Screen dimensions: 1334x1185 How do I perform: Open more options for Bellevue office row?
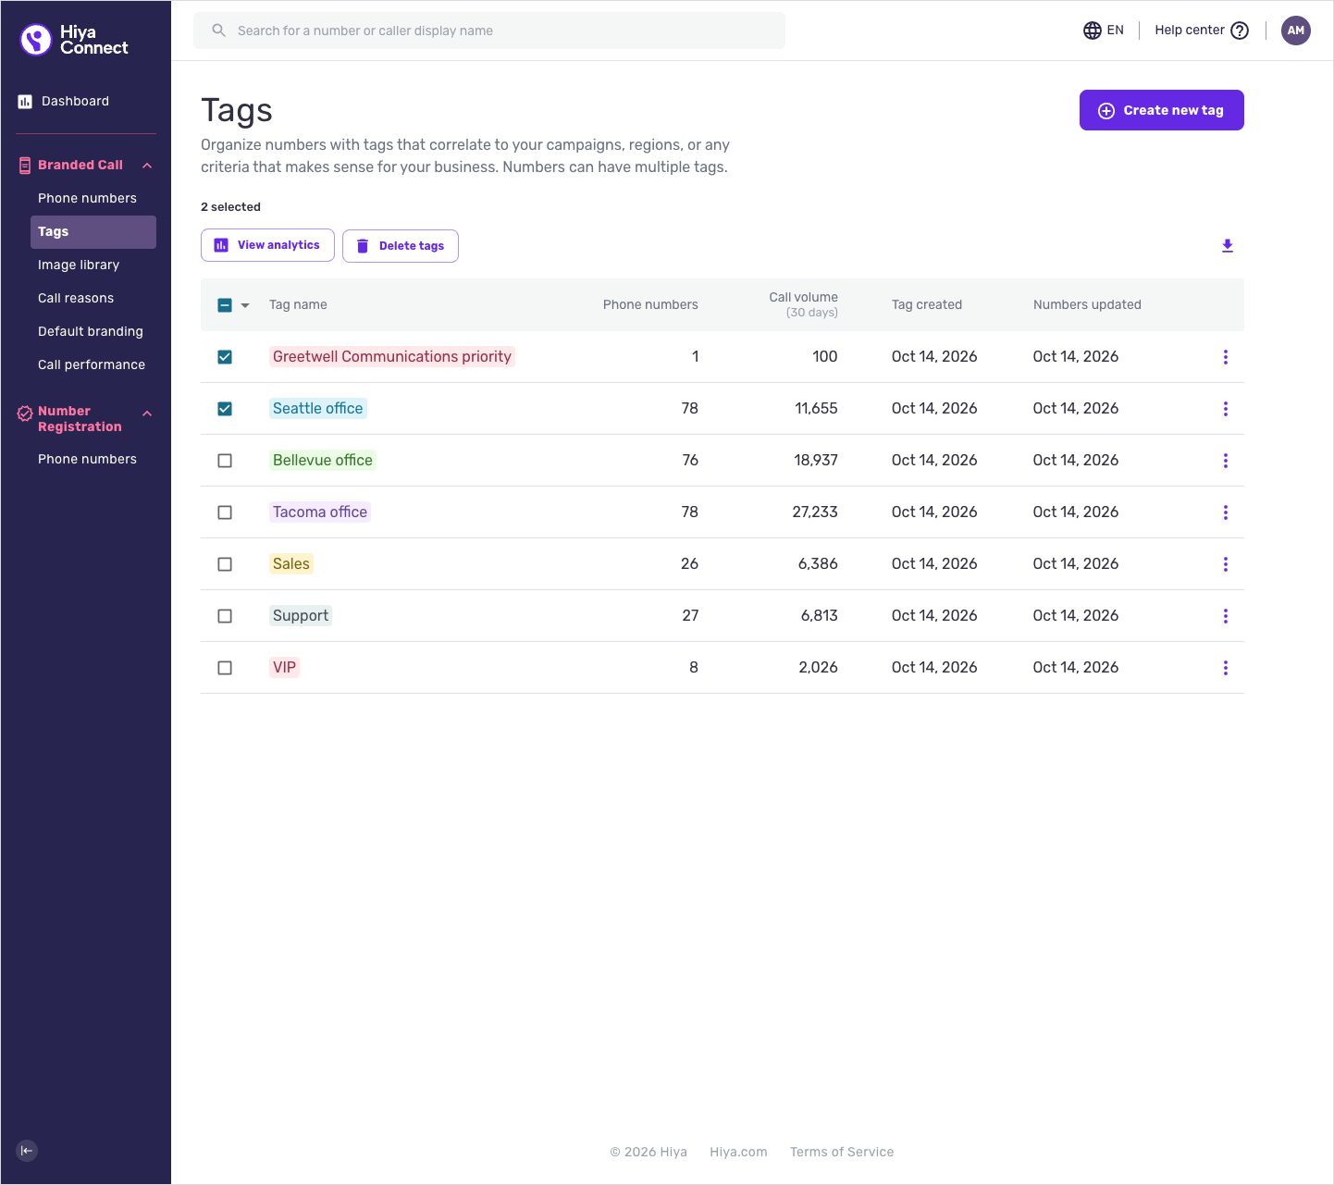(1226, 461)
